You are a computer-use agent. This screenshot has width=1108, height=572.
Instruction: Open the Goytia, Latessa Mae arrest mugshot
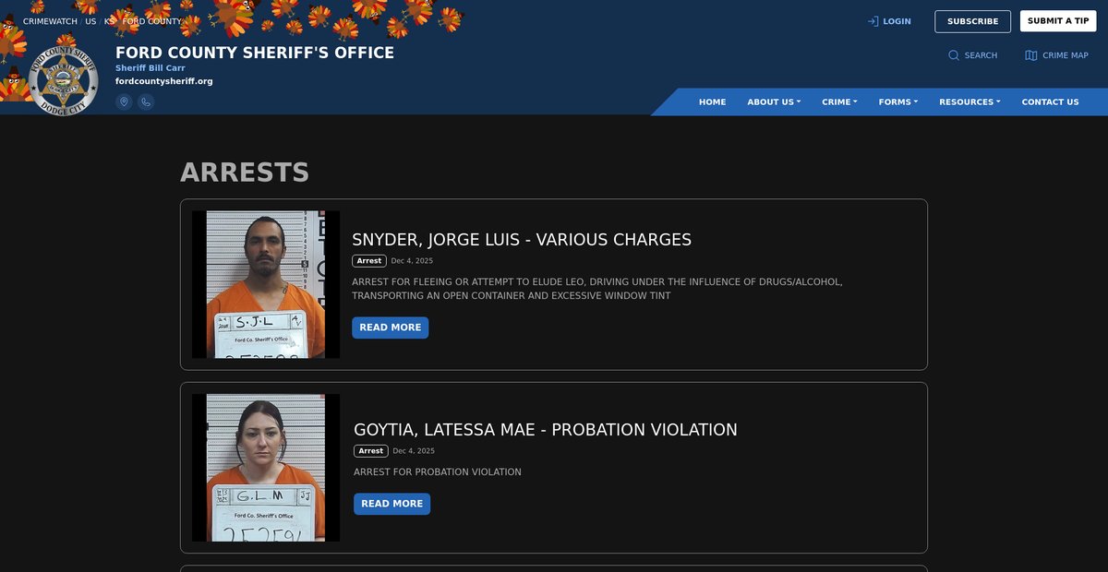(266, 468)
